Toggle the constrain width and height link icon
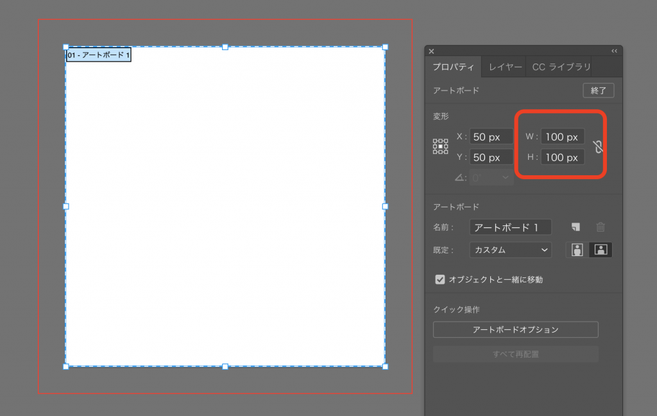Image resolution: width=657 pixels, height=416 pixels. pos(598,146)
